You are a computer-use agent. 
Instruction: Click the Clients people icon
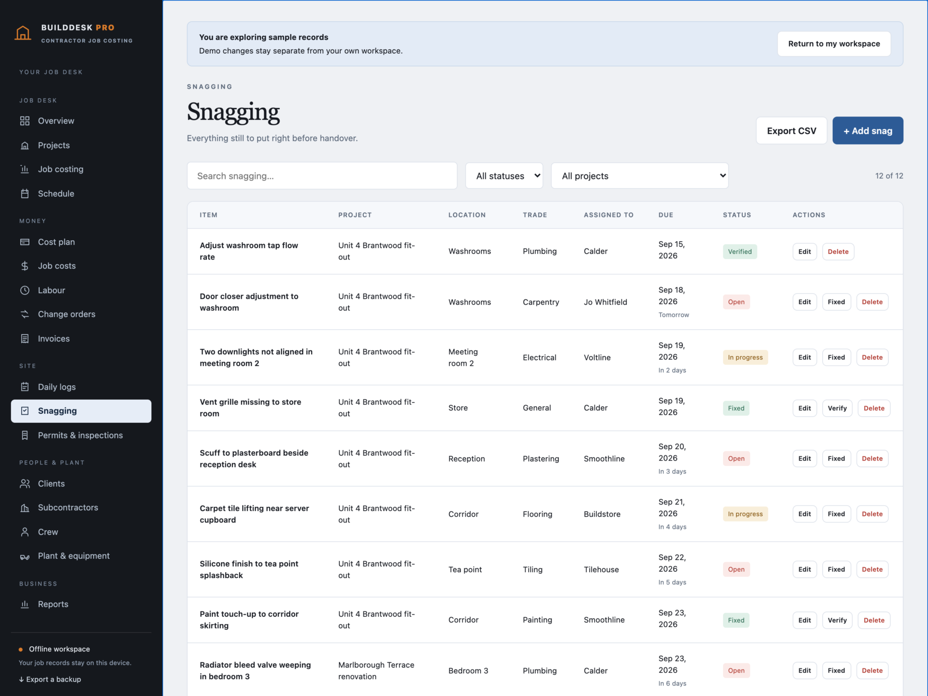(25, 484)
